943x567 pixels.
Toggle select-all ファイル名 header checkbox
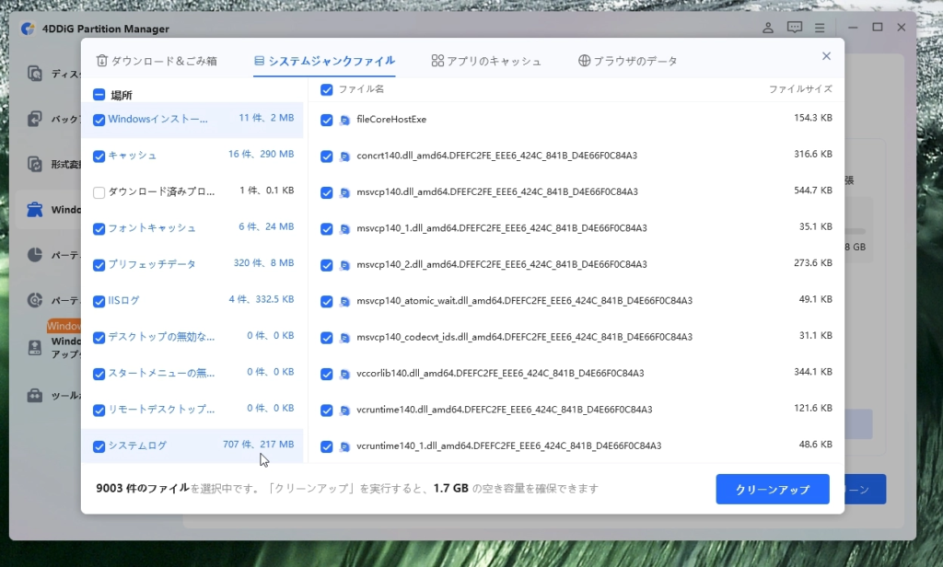(327, 89)
